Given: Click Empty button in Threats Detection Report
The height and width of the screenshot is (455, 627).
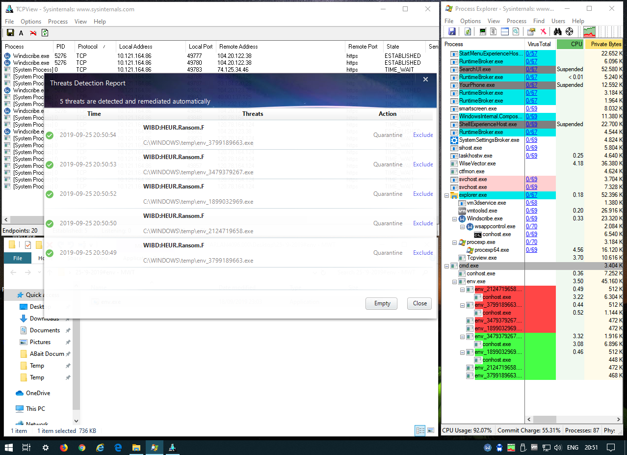Looking at the screenshot, I should 382,303.
